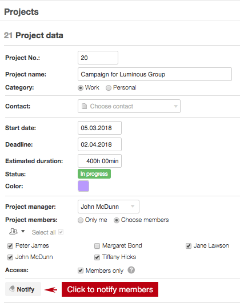Click the Notify button
240x303 pixels.
coord(23,289)
